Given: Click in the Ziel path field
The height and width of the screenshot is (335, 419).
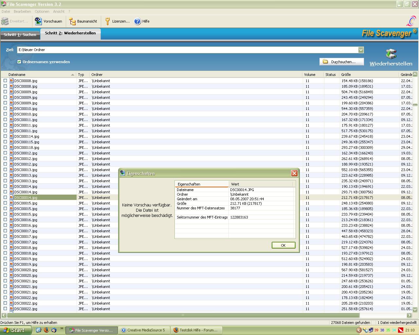Looking at the screenshot, I should [188, 50].
